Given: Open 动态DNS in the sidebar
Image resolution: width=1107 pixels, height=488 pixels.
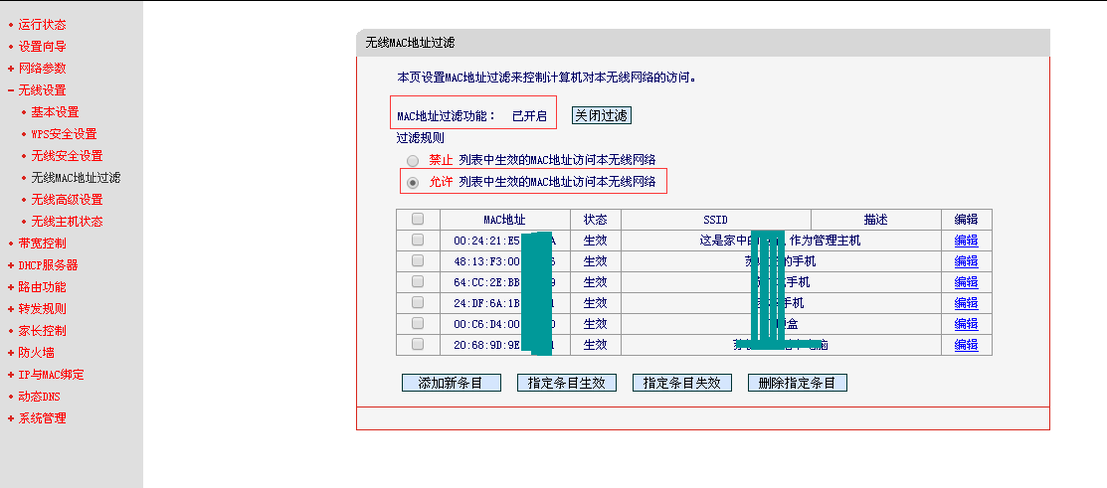Looking at the screenshot, I should pyautogui.click(x=40, y=397).
